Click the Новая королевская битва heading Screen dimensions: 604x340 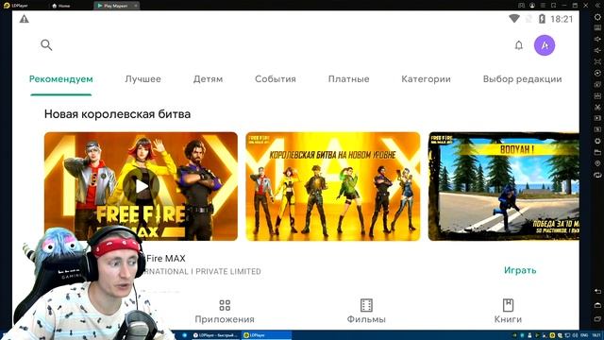[x=117, y=114]
